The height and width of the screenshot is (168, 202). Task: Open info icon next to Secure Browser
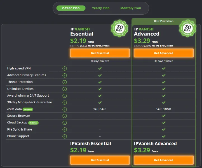(x=65, y=116)
